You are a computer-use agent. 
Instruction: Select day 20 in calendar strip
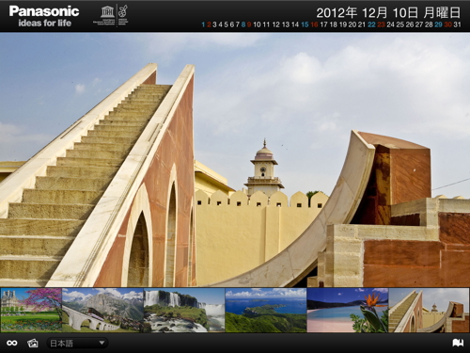coord(352,24)
